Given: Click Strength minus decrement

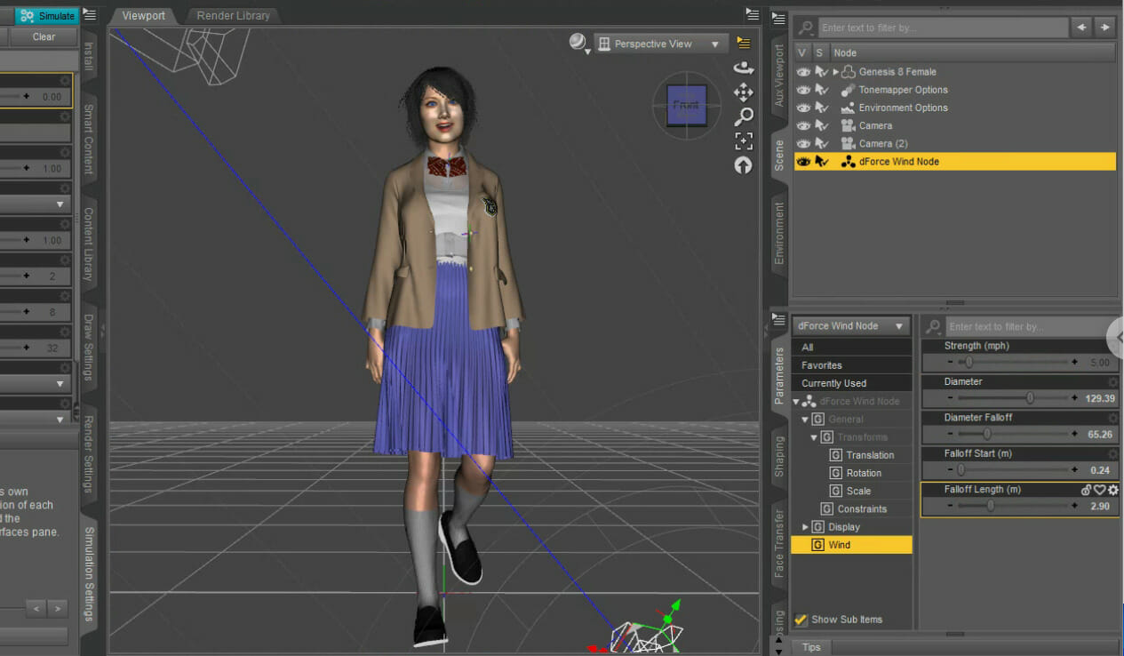Looking at the screenshot, I should tap(950, 363).
